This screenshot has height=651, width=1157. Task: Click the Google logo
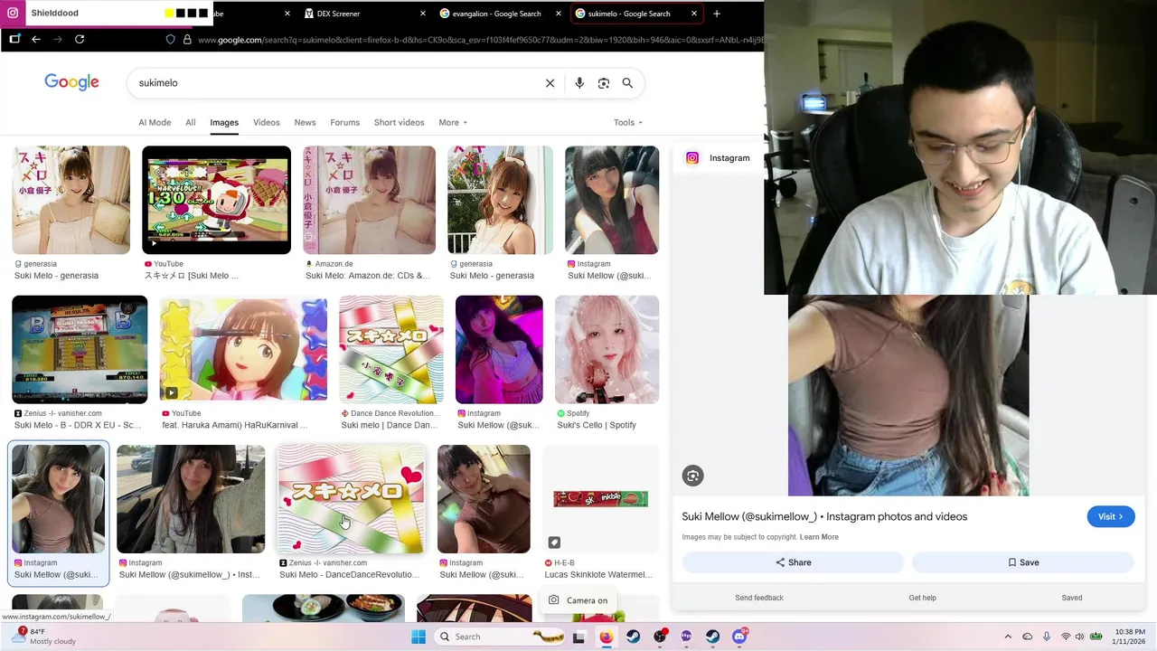(x=71, y=82)
